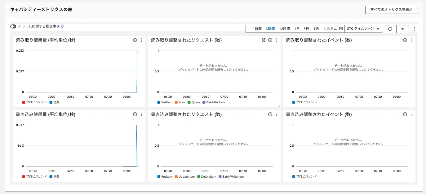Select the 1時間 time range
Screen dimensions: 426x194
coord(257,29)
